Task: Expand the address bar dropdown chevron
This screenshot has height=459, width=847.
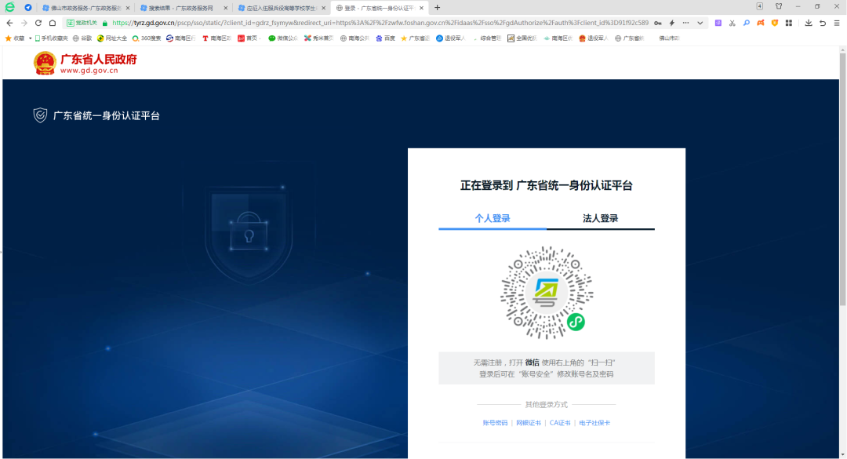Action: pos(700,23)
